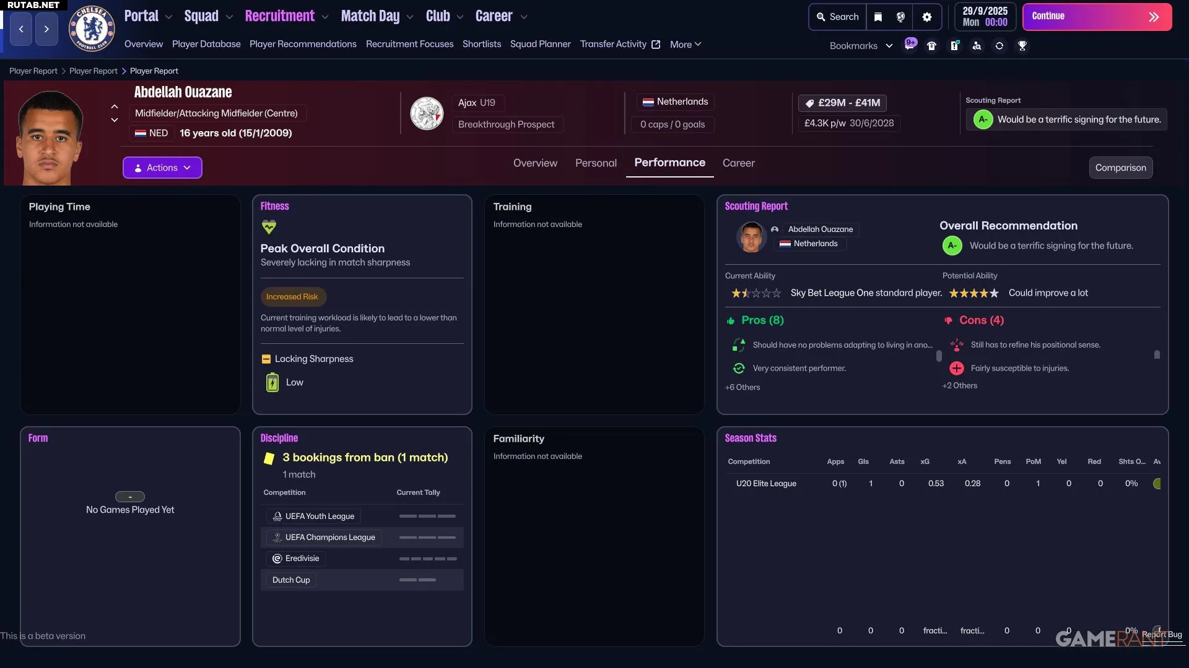Expand the More menu in sub-navigation

[686, 45]
